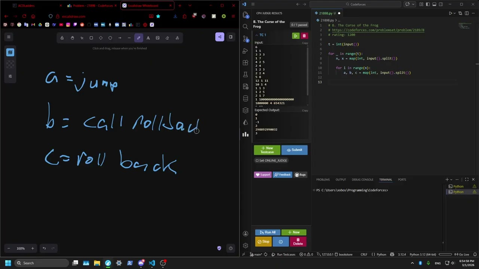Screen dimensions: 479x269
Task: Open VS Code Source Control view
Action: (245, 38)
